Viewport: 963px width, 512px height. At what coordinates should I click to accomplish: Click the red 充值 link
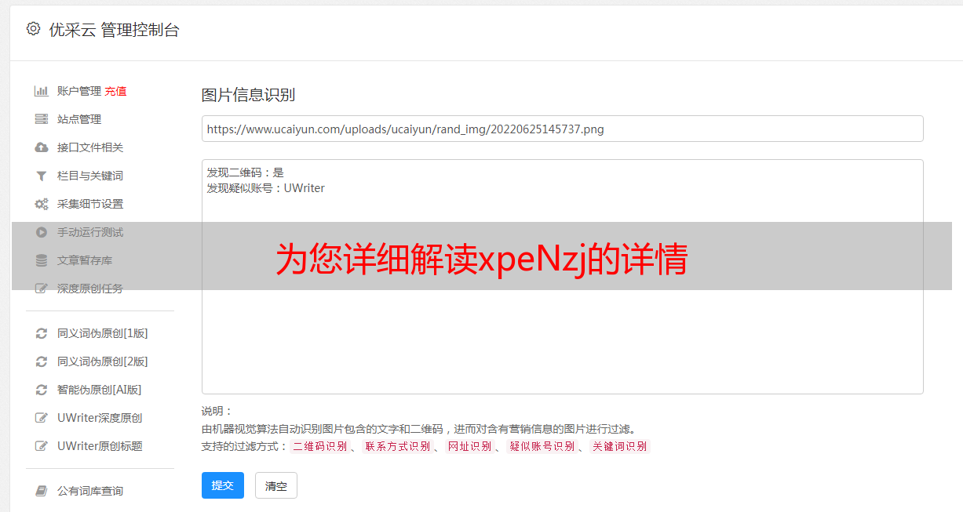click(x=115, y=91)
